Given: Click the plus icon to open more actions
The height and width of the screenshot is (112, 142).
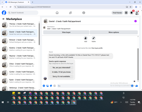Looking at the screenshot, I should click(x=44, y=86).
